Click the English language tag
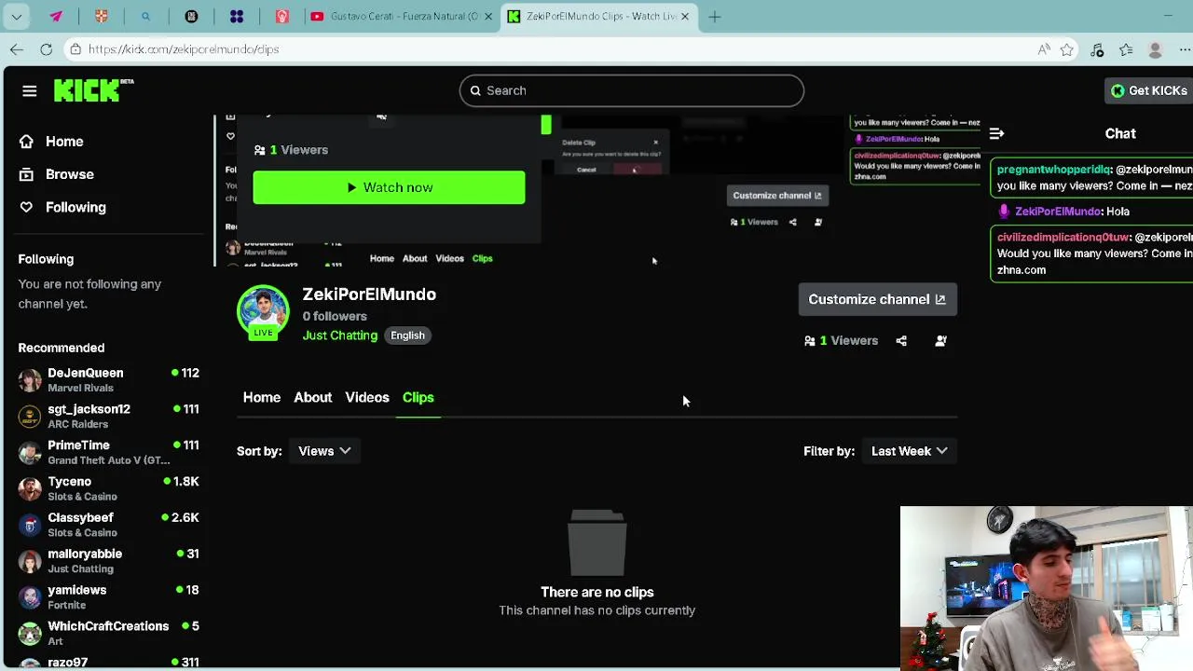The height and width of the screenshot is (671, 1193). pyautogui.click(x=407, y=335)
